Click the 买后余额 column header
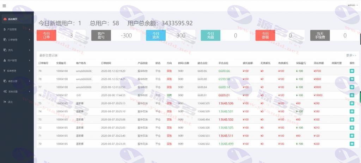Image resolution: width=361 pixels, height=163 pixels. [319, 63]
